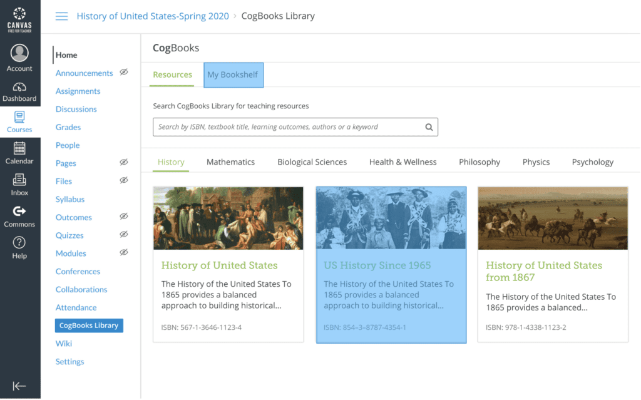Click ISBN: 567-1-3646-1123-4 text

[x=201, y=327]
